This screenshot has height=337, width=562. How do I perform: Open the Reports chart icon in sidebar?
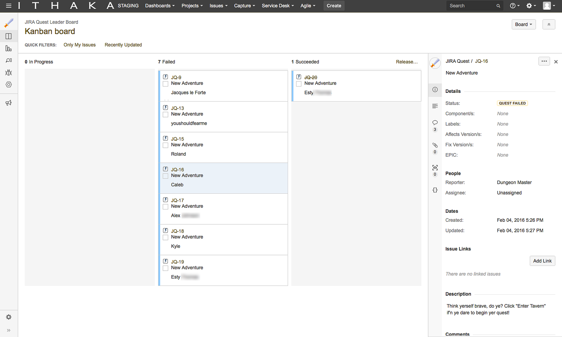pyautogui.click(x=9, y=48)
